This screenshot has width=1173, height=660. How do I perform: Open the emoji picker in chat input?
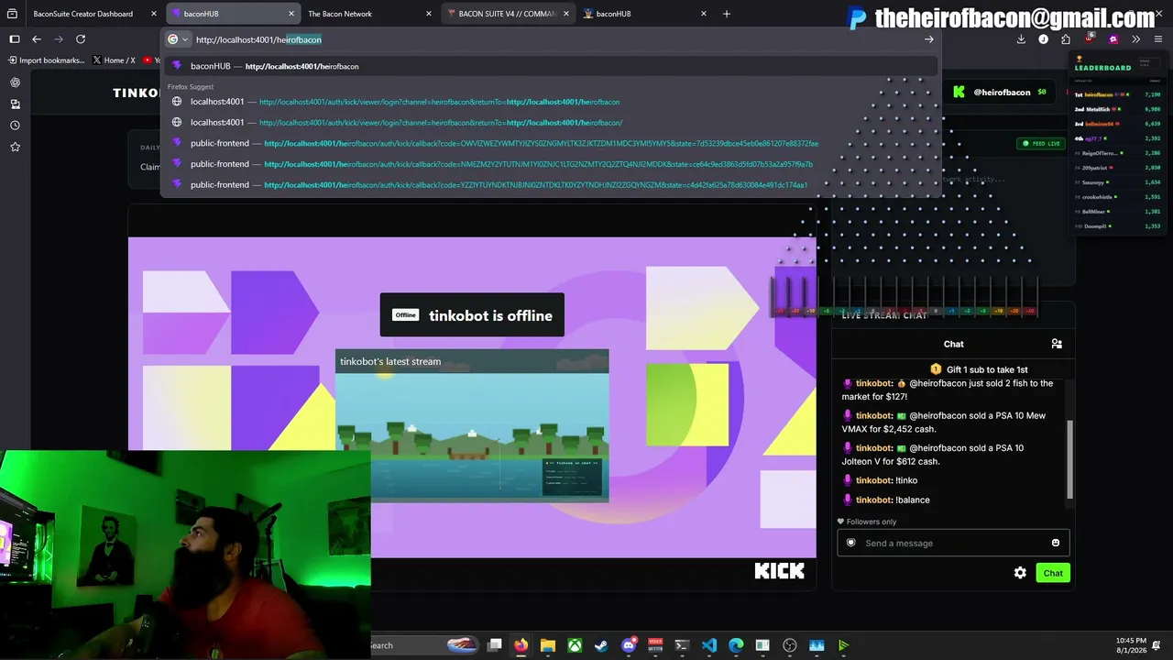pos(1056,543)
